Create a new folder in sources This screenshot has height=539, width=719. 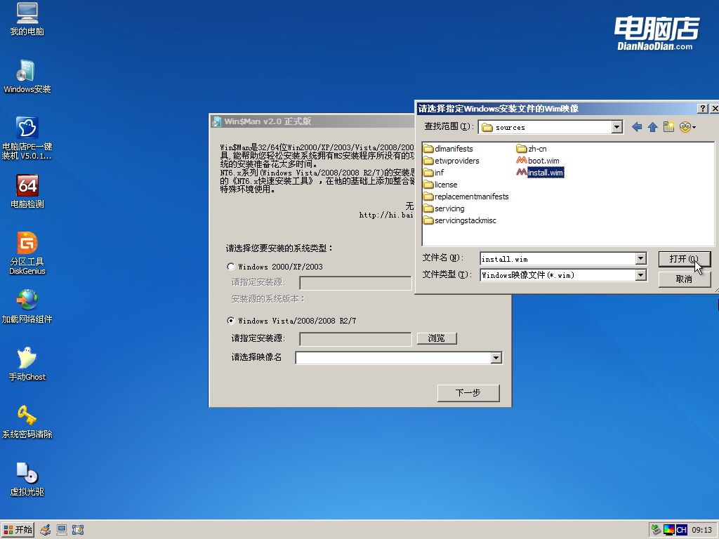(x=668, y=127)
